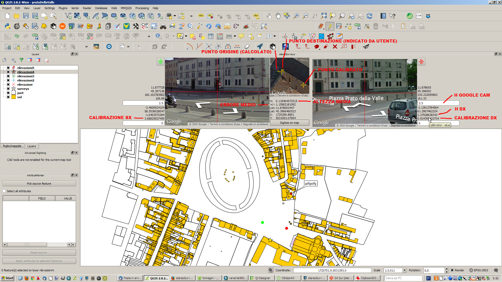Expand the Text Annotation dropdown arrow
The image size is (502, 282).
pyautogui.click(x=275, y=36)
